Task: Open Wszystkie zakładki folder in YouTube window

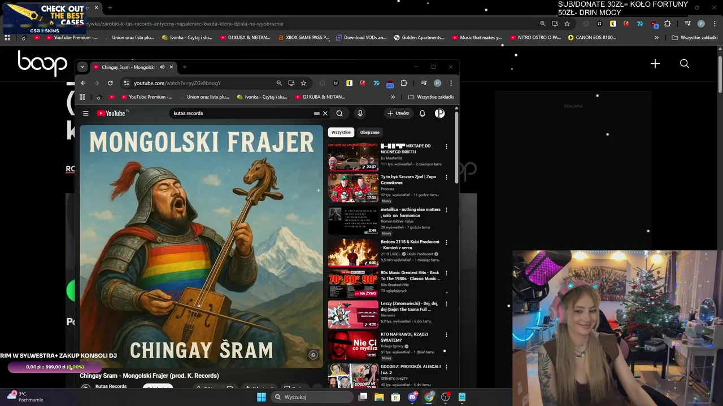Action: click(x=431, y=97)
